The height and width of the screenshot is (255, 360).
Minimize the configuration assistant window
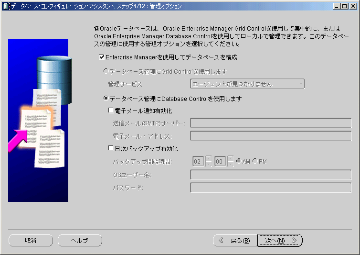336,6
